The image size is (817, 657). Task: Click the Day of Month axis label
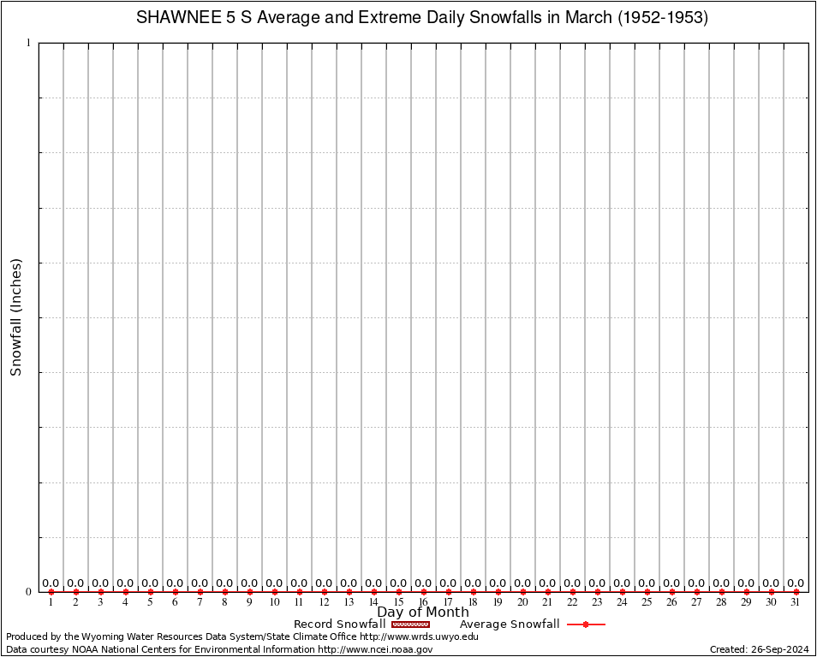pyautogui.click(x=423, y=612)
